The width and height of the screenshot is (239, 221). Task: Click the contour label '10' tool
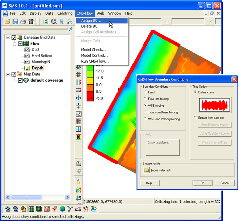tap(78, 137)
